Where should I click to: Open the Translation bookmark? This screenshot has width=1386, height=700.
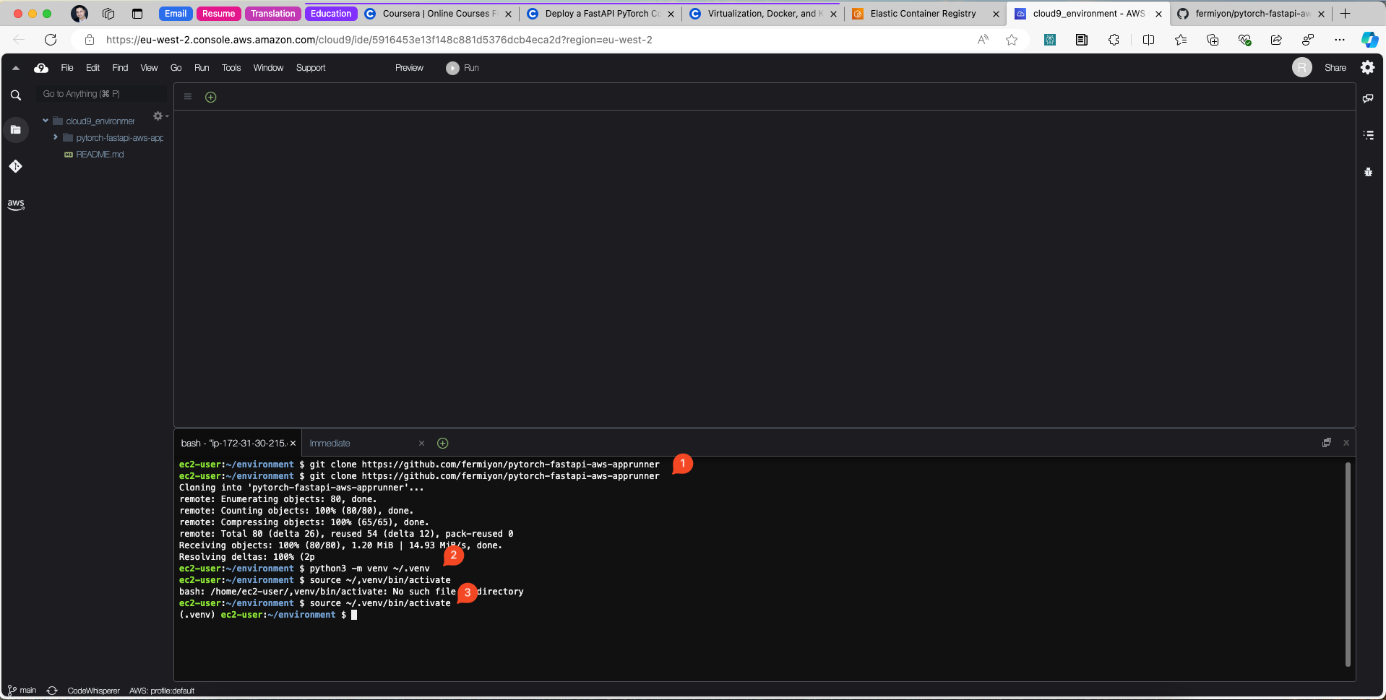[x=272, y=14]
